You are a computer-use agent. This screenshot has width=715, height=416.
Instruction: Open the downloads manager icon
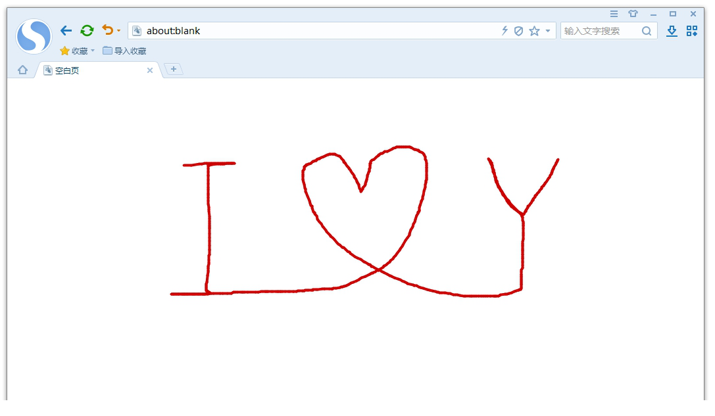(x=672, y=31)
